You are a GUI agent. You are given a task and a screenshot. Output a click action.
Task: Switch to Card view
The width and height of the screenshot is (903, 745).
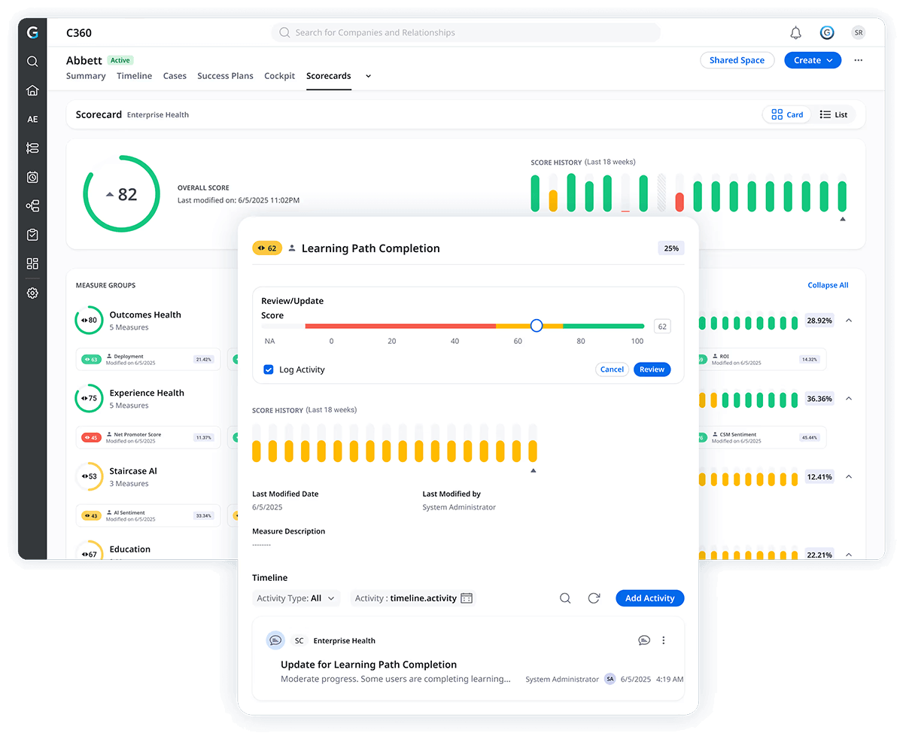787,114
